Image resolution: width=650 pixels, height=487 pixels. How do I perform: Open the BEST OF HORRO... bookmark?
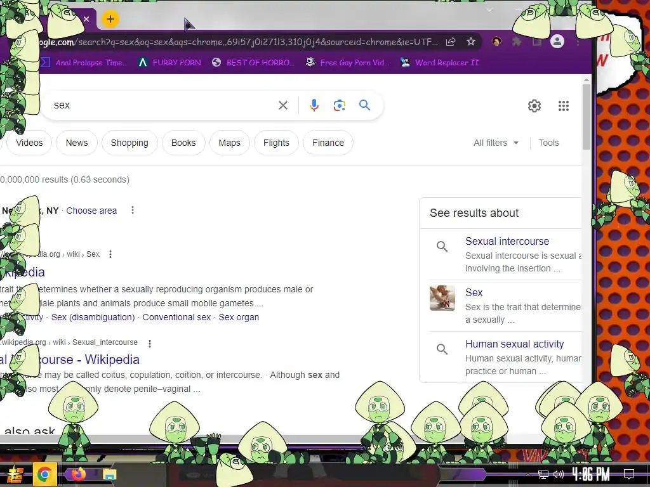pyautogui.click(x=253, y=63)
